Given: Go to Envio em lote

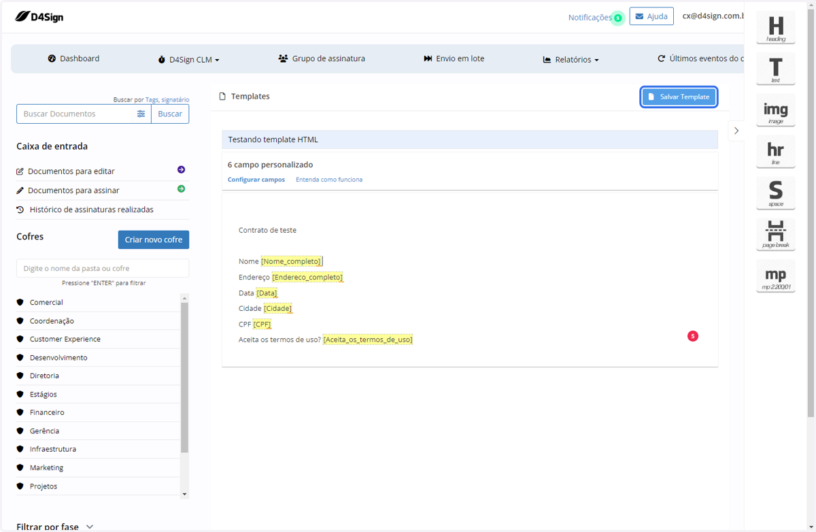Looking at the screenshot, I should (x=454, y=59).
